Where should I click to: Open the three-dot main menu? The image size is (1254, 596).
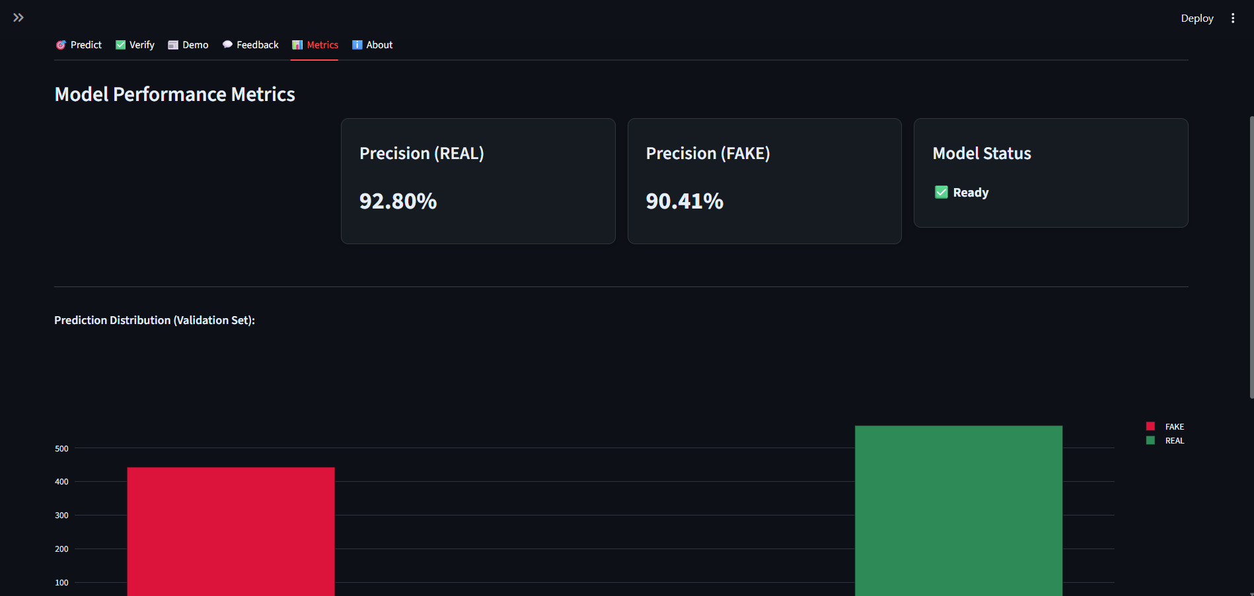[1232, 18]
